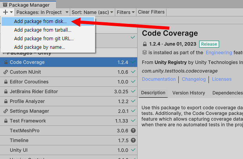Image resolution: width=243 pixels, height=159 pixels.
Task: Select the Package Manager window tab
Action: [x=28, y=5]
